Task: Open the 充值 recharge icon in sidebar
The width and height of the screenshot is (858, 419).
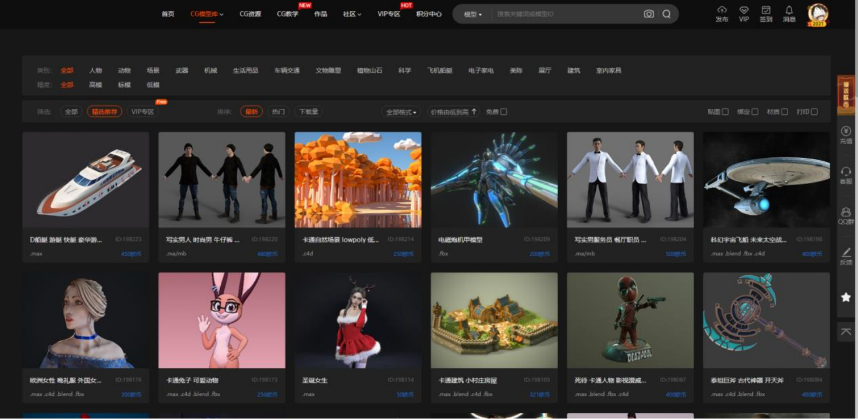Action: (846, 132)
